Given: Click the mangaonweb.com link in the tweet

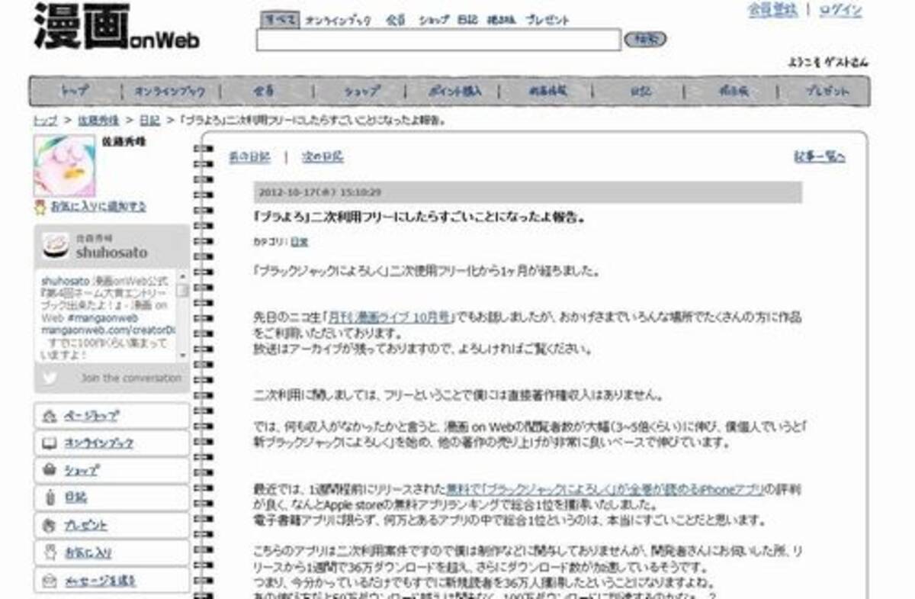Looking at the screenshot, I should click(x=109, y=330).
